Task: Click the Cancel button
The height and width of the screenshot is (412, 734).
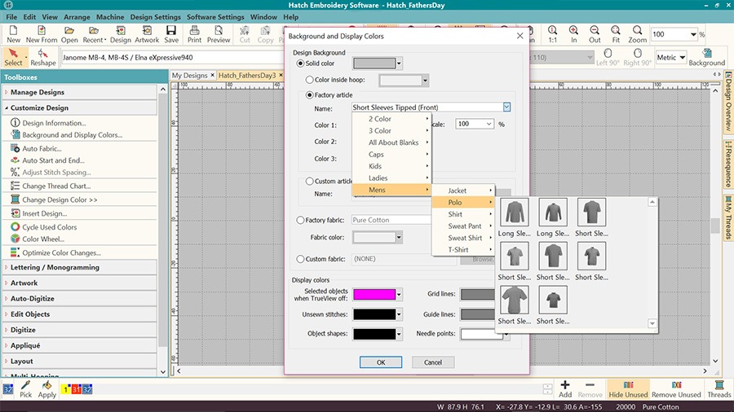Action: coord(433,362)
